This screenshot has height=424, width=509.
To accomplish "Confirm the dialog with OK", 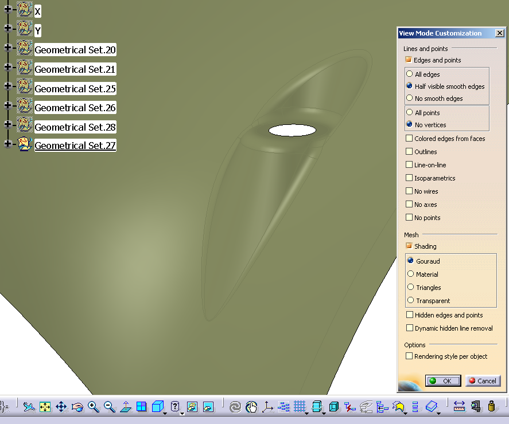I will (442, 381).
